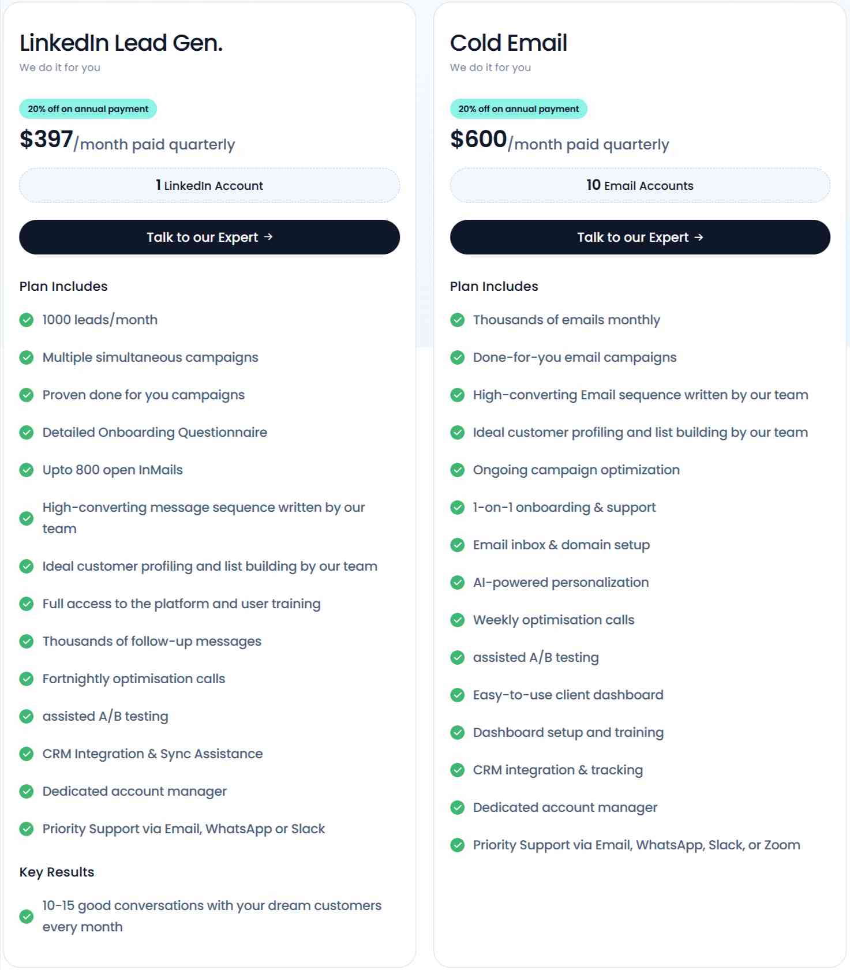The height and width of the screenshot is (970, 850).
Task: Select the 20% off badge on LinkedIn Lead Gen plan
Action: 88,108
